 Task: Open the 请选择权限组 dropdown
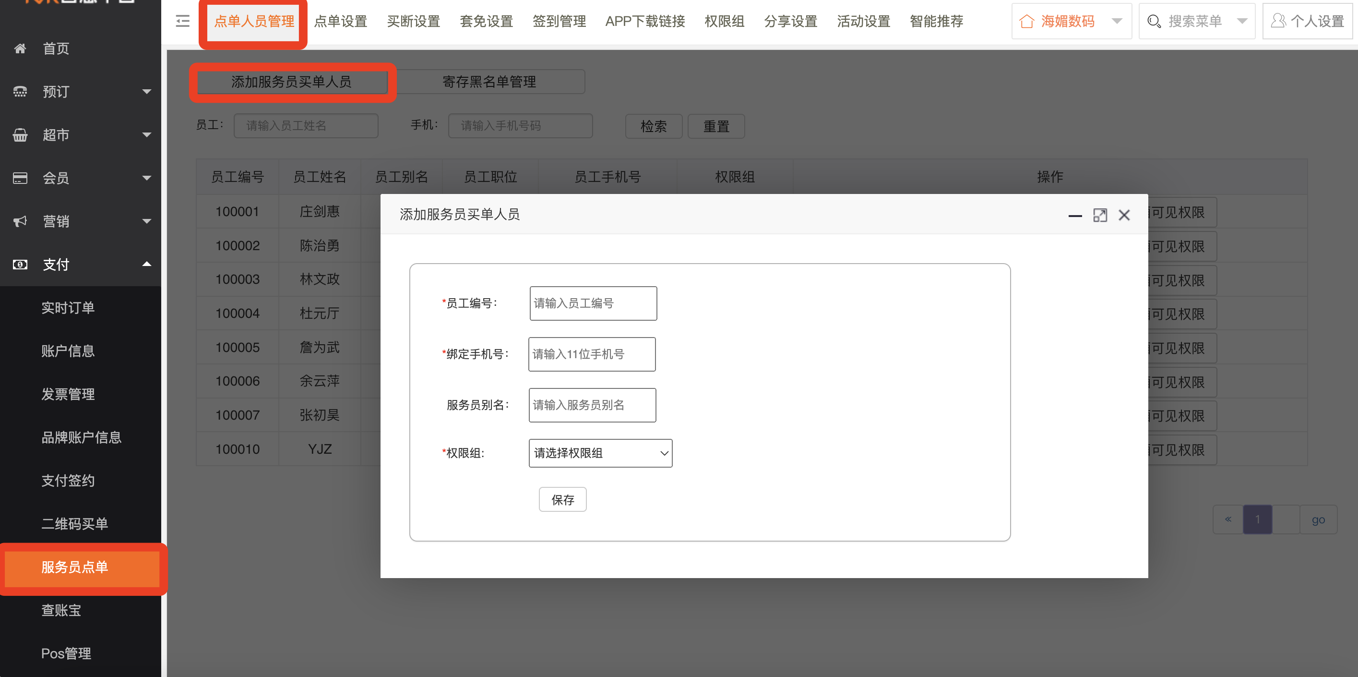tap(600, 453)
